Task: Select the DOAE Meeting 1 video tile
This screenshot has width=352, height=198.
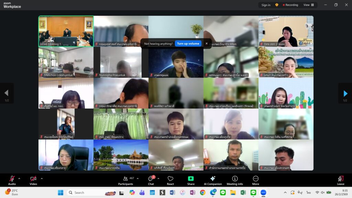Action: click(66, 31)
